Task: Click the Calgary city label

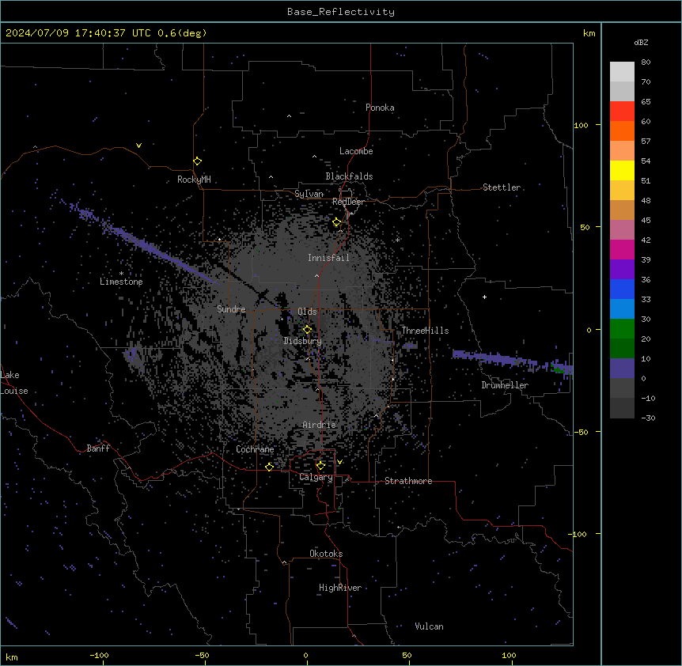Action: click(x=316, y=477)
